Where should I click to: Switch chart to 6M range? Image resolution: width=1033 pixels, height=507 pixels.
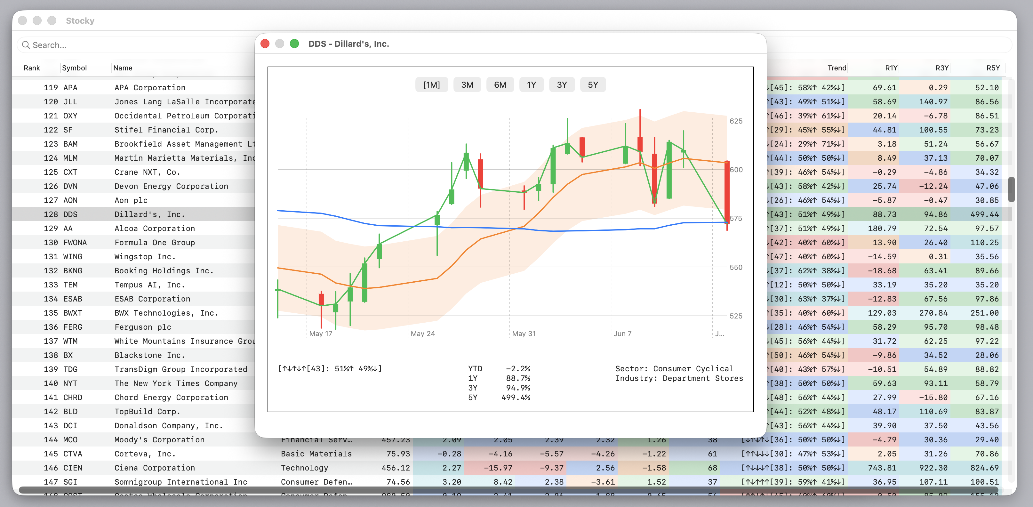(x=500, y=84)
